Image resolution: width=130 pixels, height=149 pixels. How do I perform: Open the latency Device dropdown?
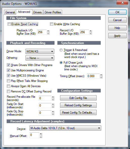click(x=65, y=128)
